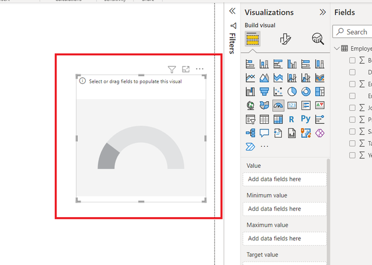Viewport: 372px width, 265px height.
Task: Open the Analytics tab with the magnifier icon
Action: point(318,39)
